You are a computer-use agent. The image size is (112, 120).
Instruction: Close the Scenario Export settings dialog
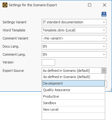pyautogui.click(x=105, y=5)
